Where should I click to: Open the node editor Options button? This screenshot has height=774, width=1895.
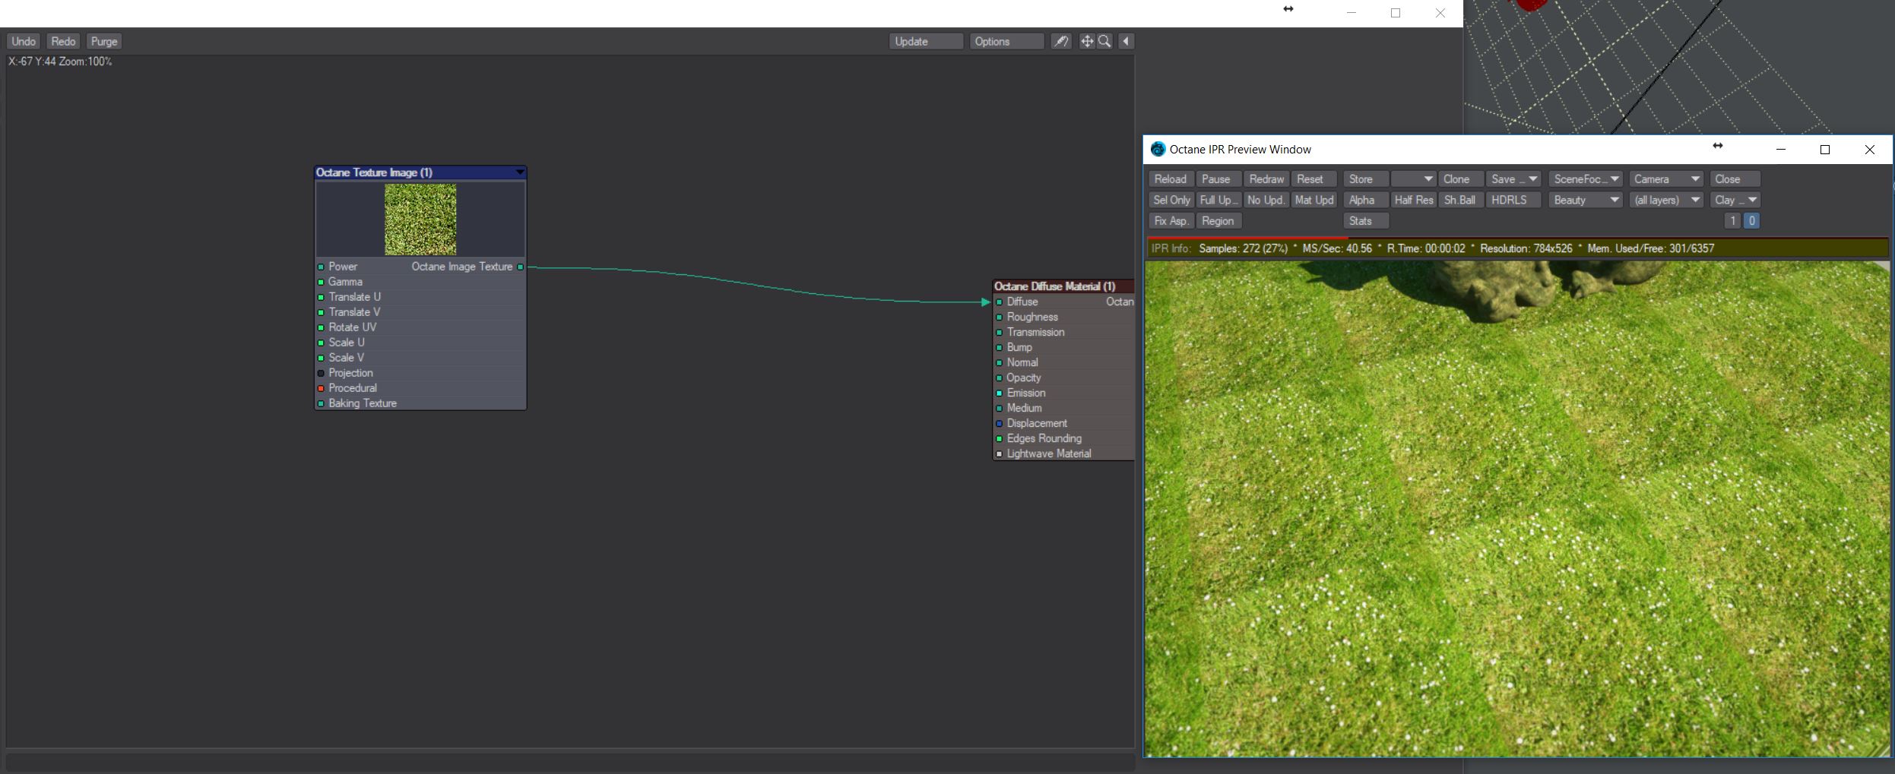(x=1007, y=42)
